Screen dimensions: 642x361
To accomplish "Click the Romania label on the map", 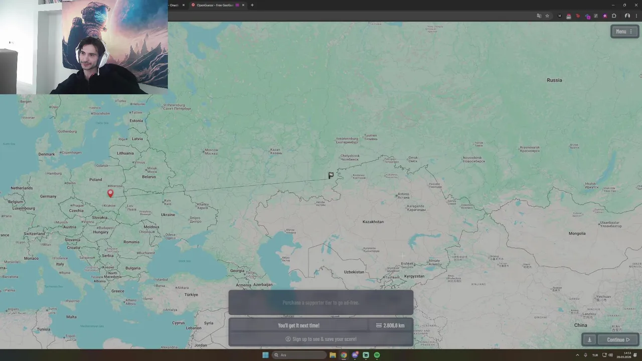I will tap(131, 242).
